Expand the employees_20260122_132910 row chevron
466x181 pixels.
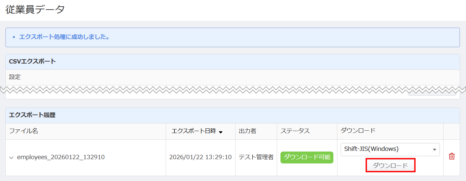11,158
